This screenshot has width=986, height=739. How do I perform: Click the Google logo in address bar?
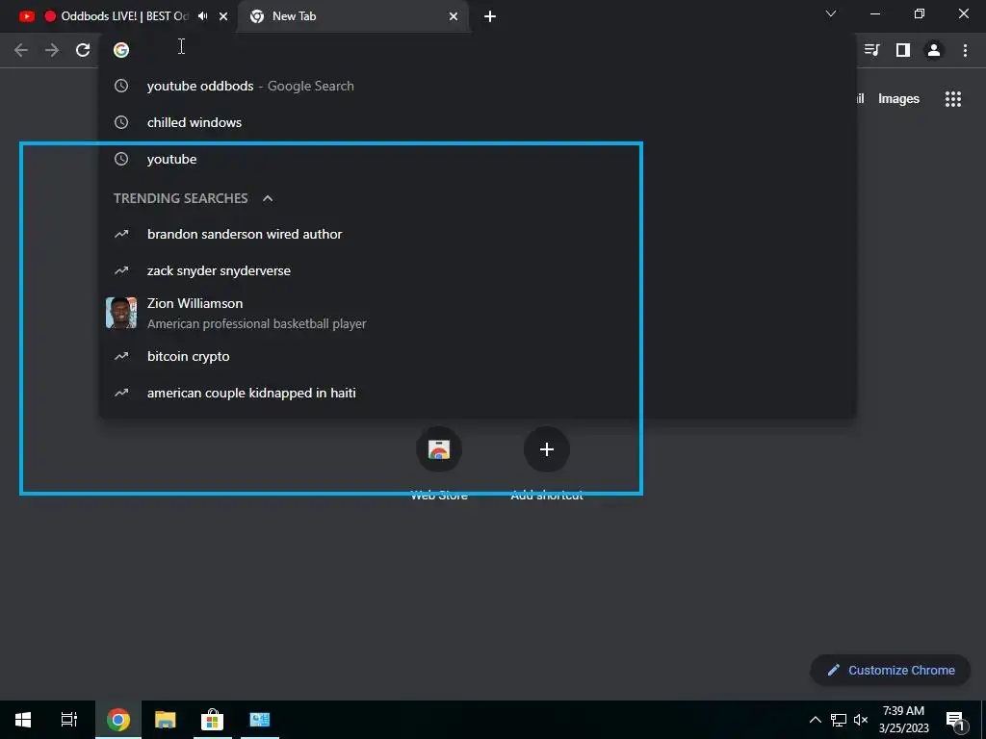pyautogui.click(x=121, y=50)
